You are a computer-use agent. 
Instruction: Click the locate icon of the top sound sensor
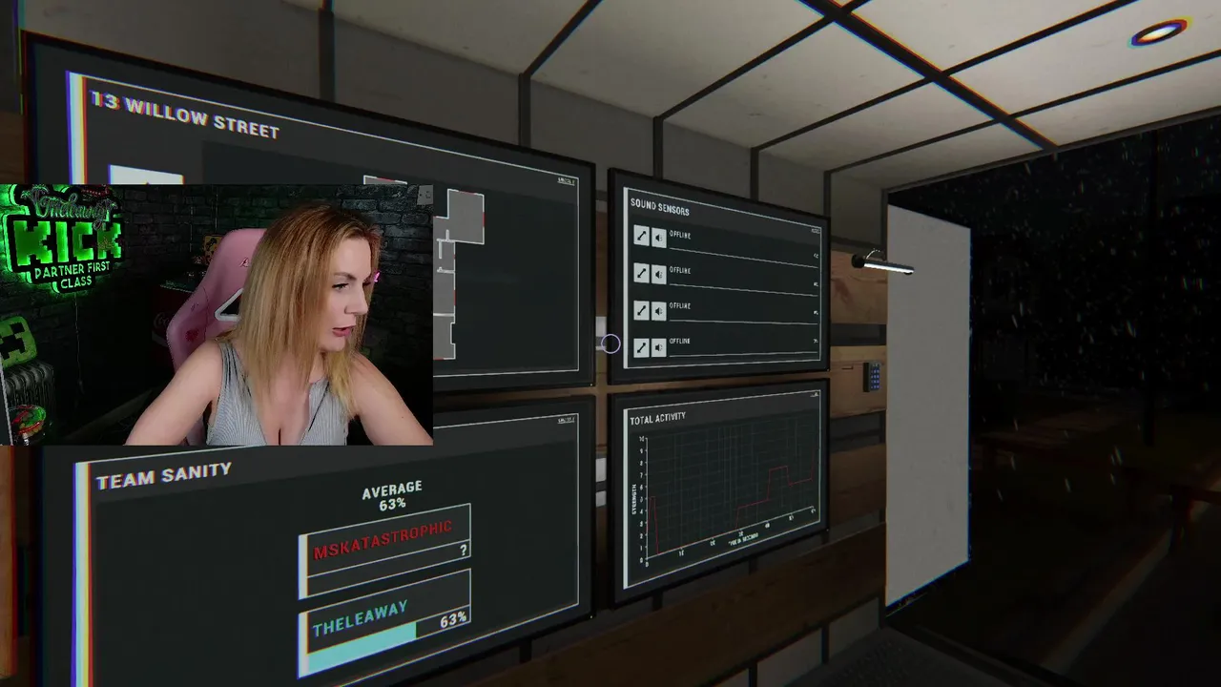pos(641,235)
